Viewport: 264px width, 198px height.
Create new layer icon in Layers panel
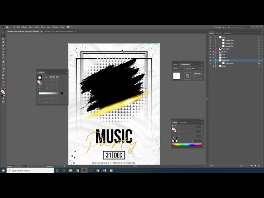click(x=255, y=166)
